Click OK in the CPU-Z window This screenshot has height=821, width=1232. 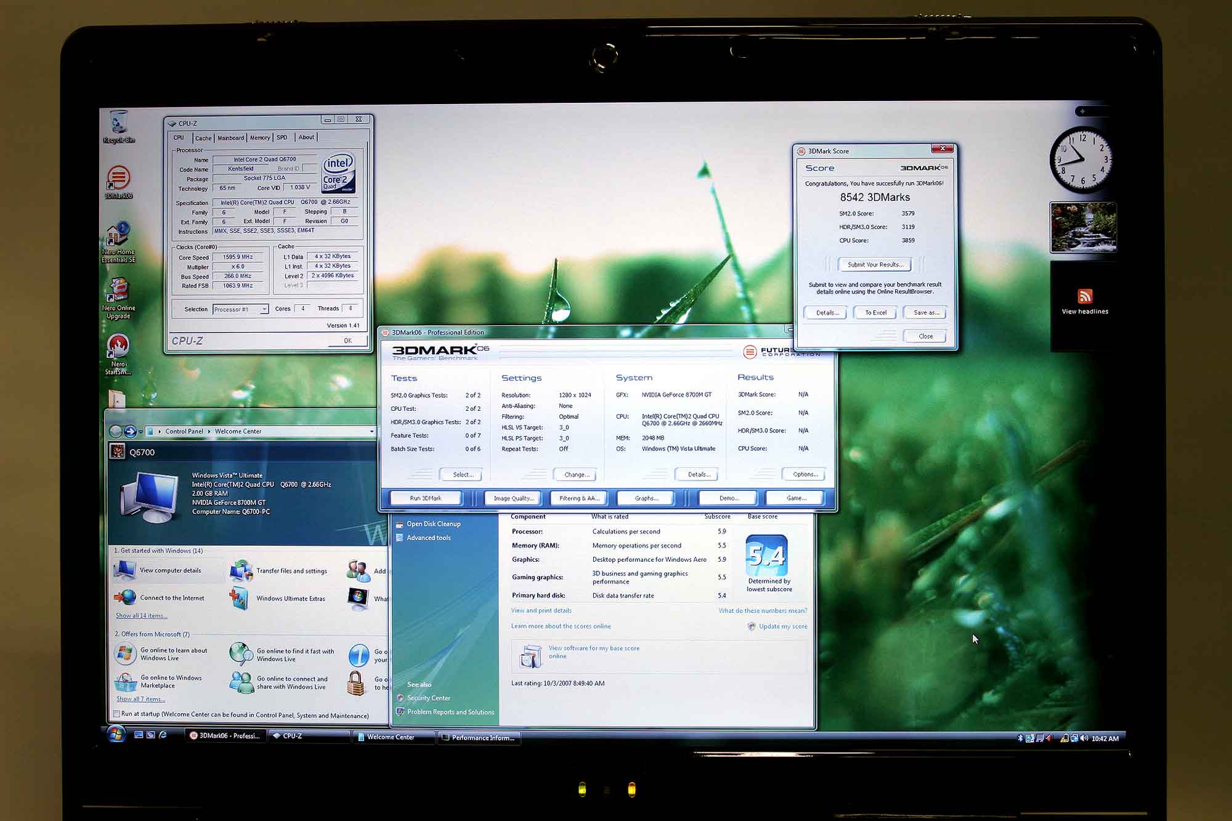(348, 341)
